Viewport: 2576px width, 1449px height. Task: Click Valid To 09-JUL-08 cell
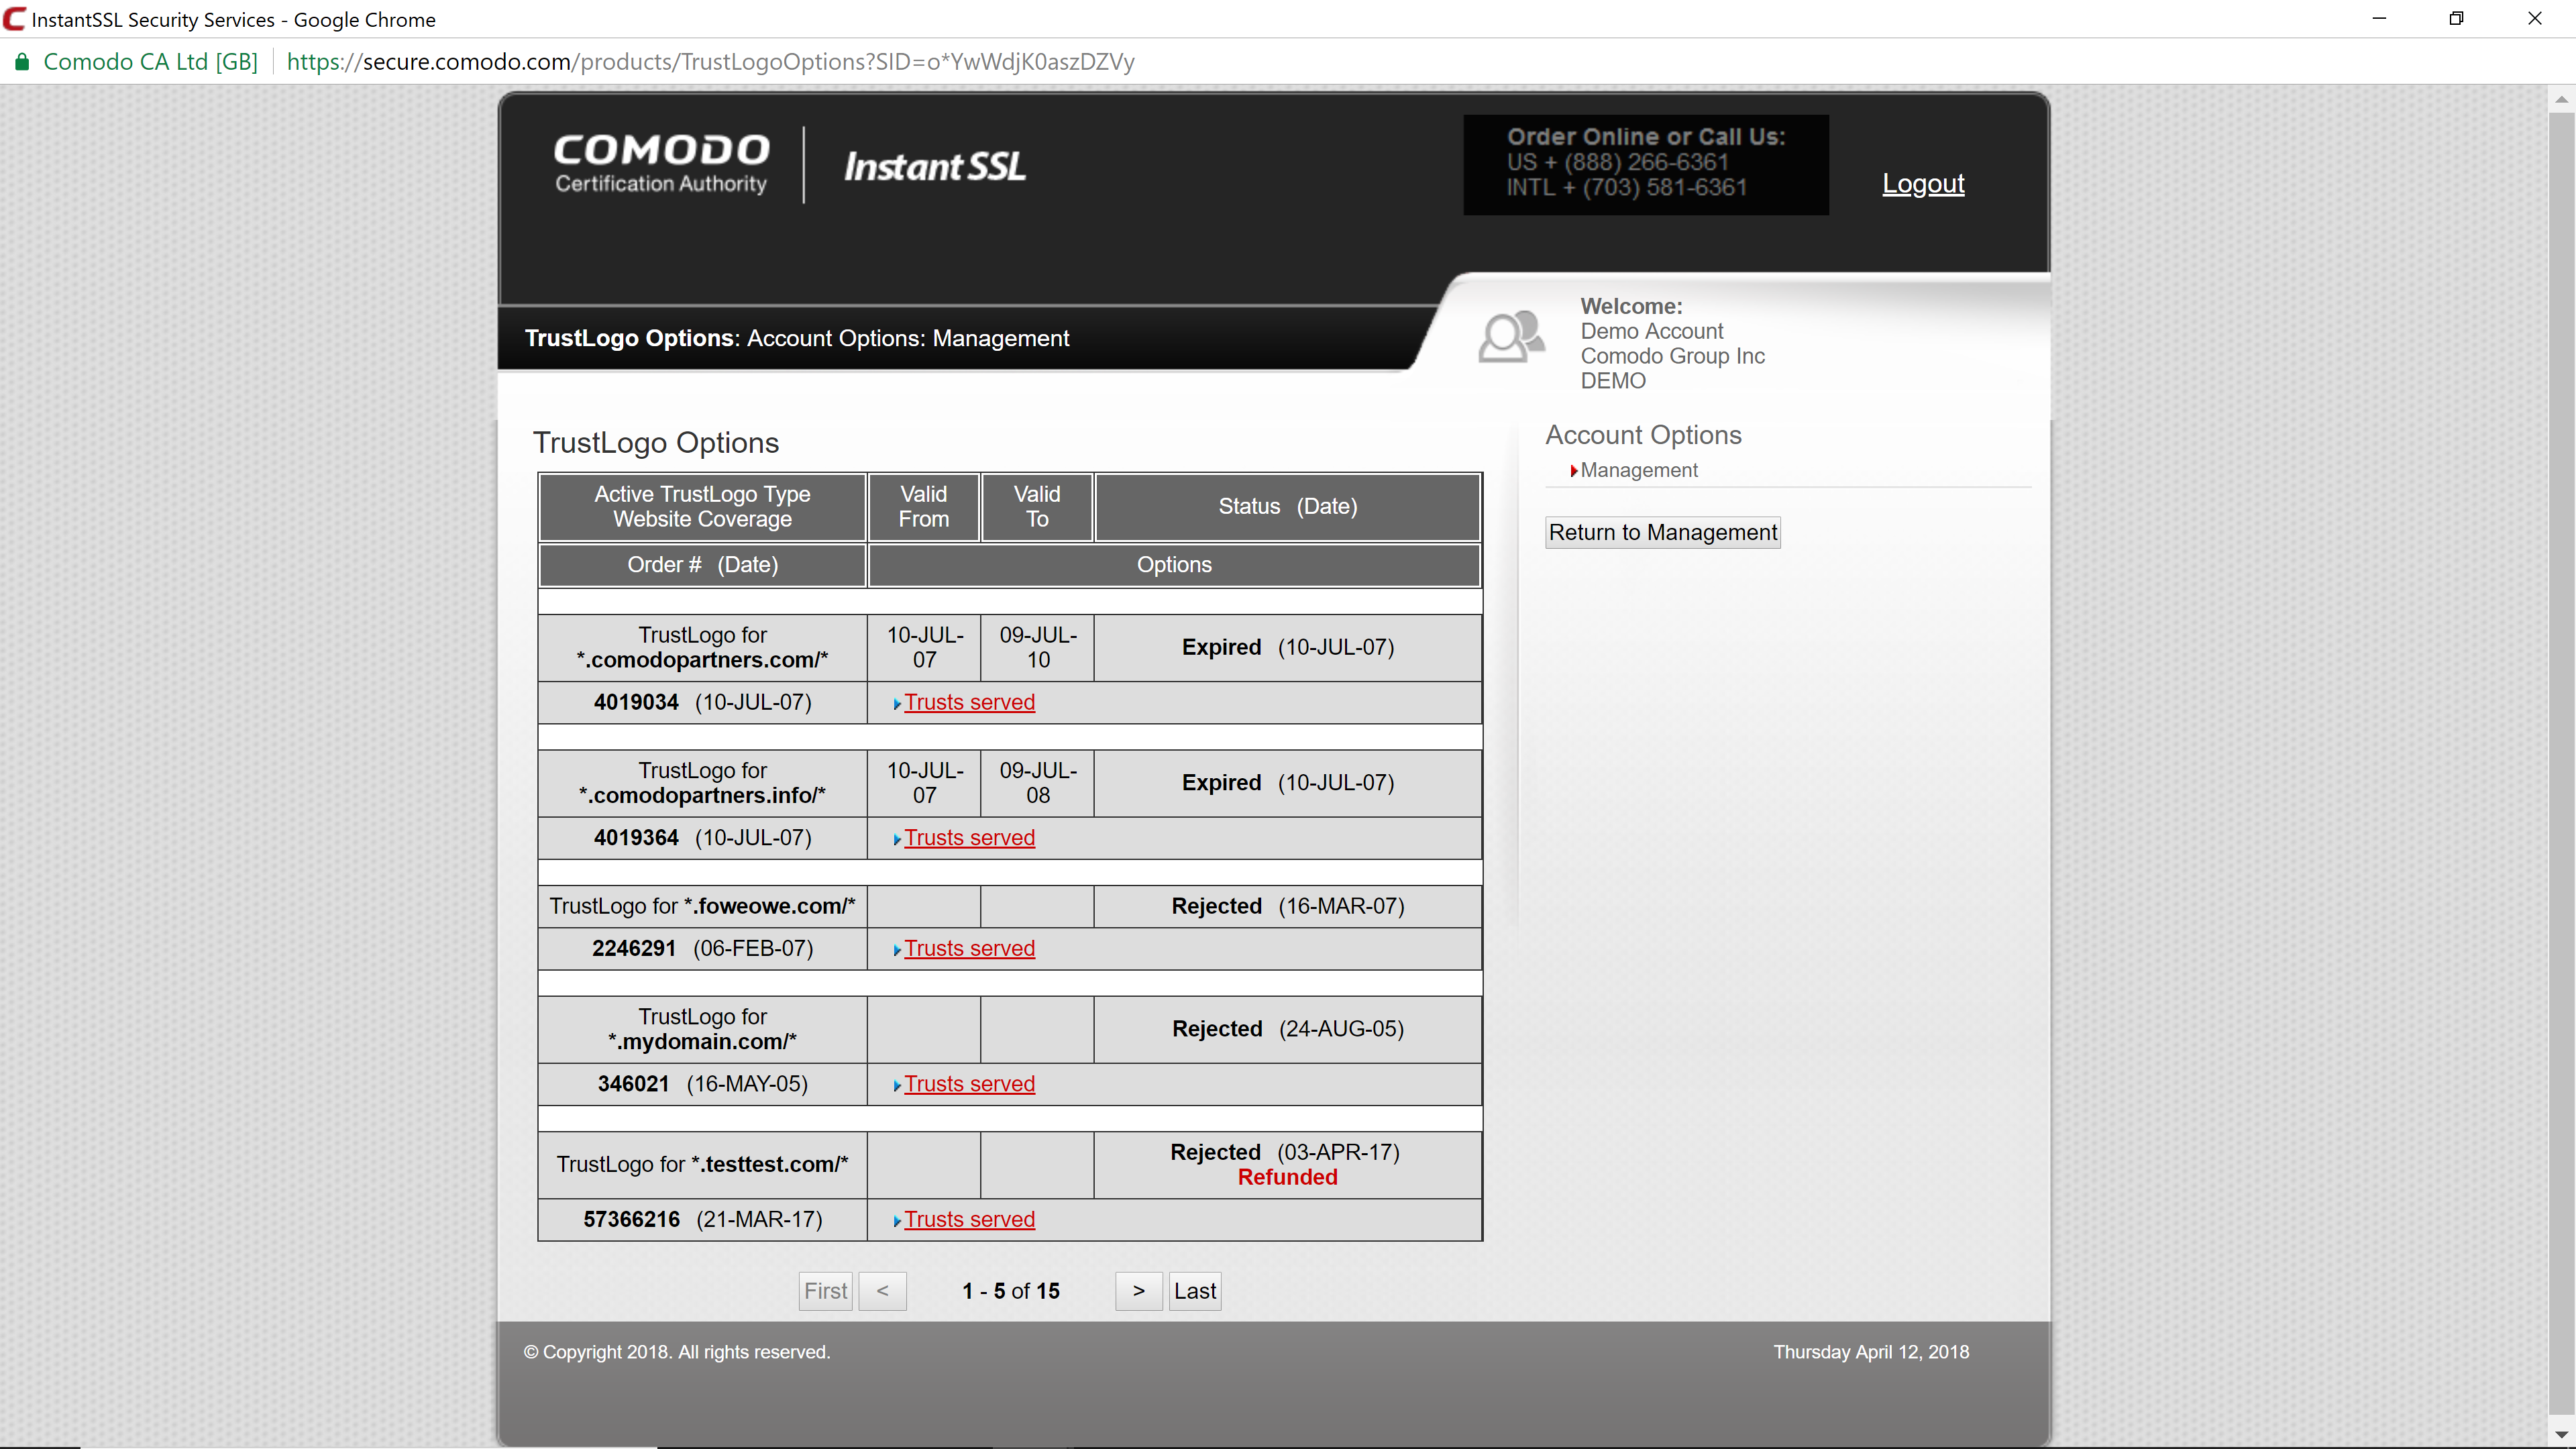1038,783
